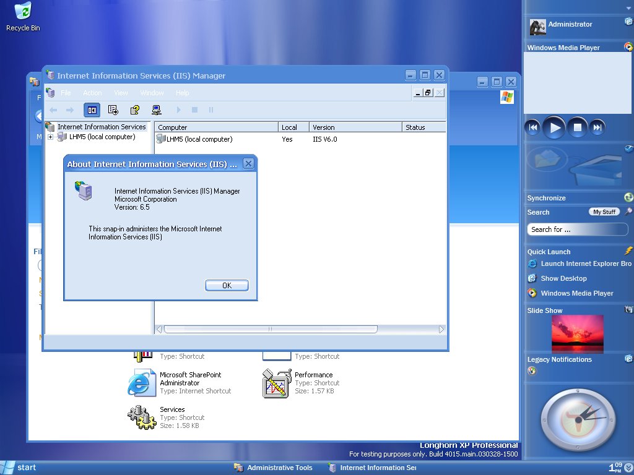634x475 pixels.
Task: Click the scrollbar left arrow in list pane
Action: (159, 329)
